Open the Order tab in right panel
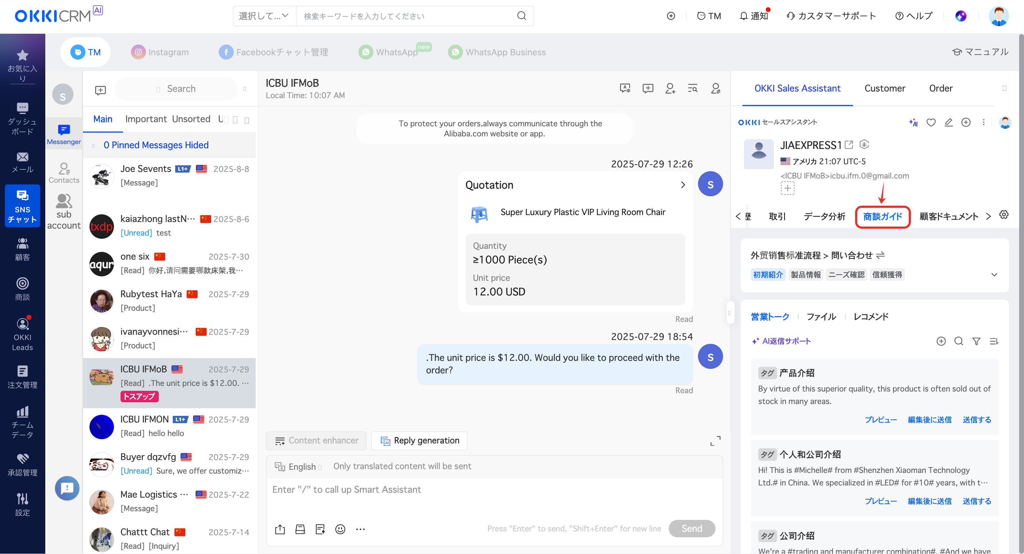1024x554 pixels. 940,88
